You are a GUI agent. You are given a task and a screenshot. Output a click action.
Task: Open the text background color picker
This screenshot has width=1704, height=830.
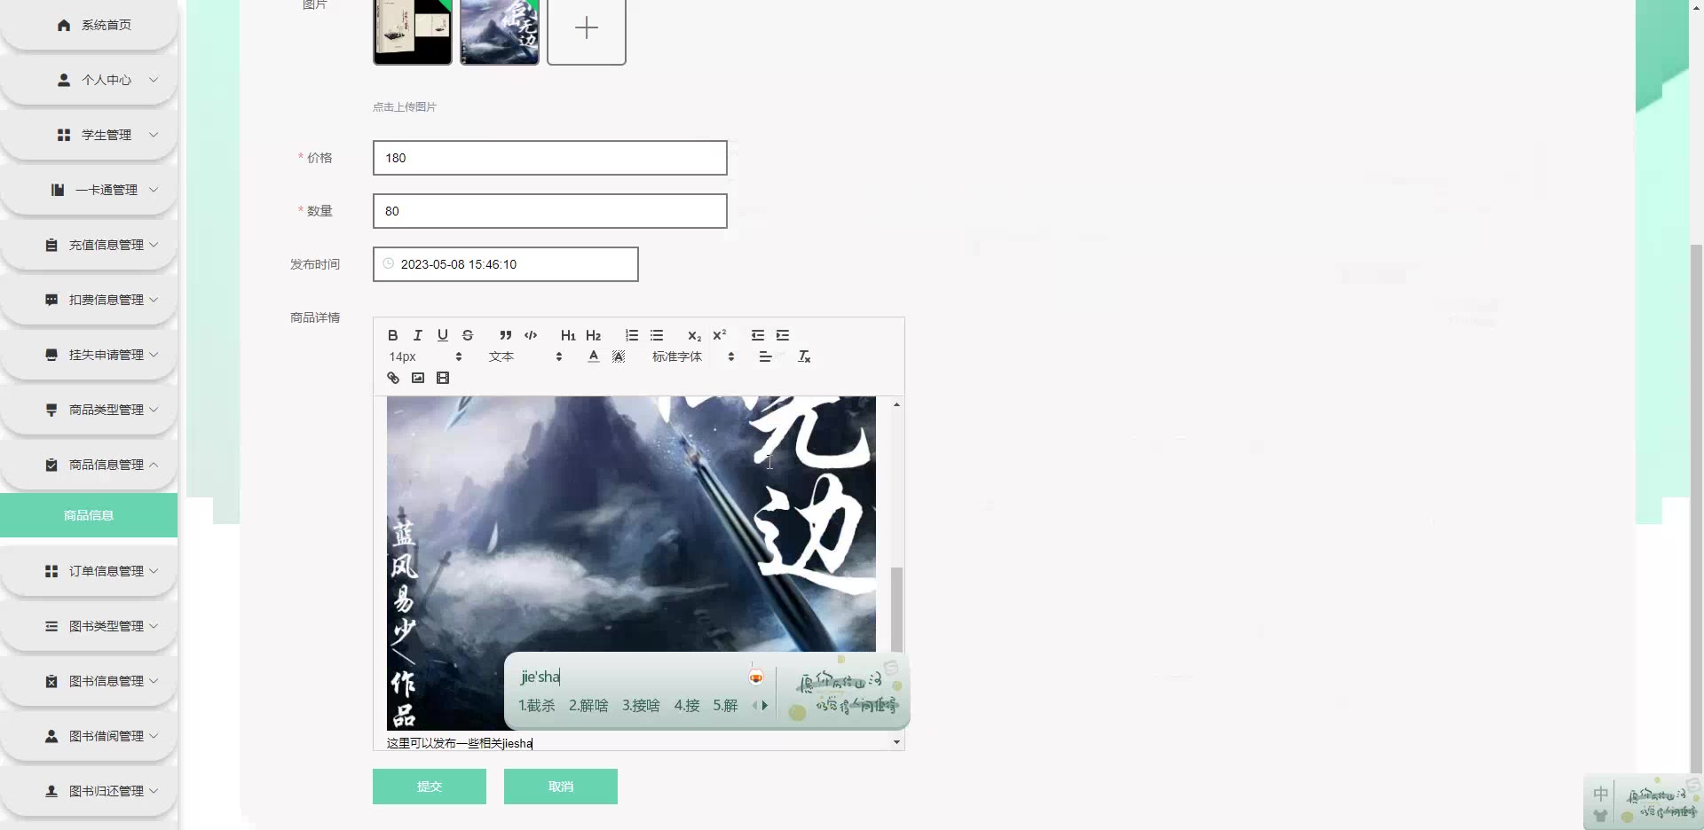(x=619, y=356)
